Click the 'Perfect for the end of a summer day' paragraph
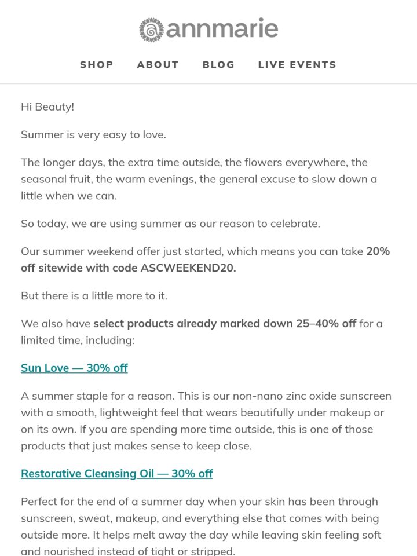417x556 pixels. pyautogui.click(x=201, y=526)
